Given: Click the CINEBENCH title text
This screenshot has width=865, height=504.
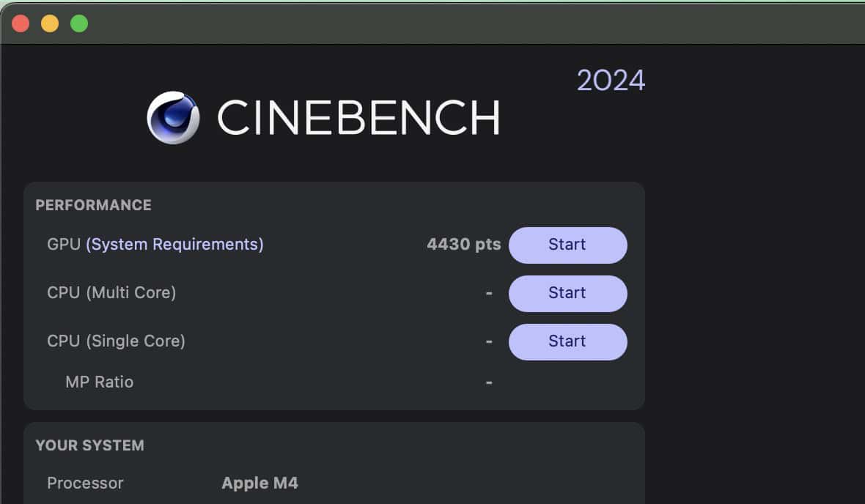Looking at the screenshot, I should 358,117.
